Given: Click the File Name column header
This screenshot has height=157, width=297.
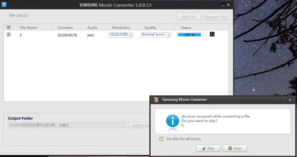Looking at the screenshot, I should coord(28,28).
